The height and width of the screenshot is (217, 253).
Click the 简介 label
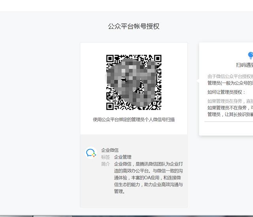106,164
